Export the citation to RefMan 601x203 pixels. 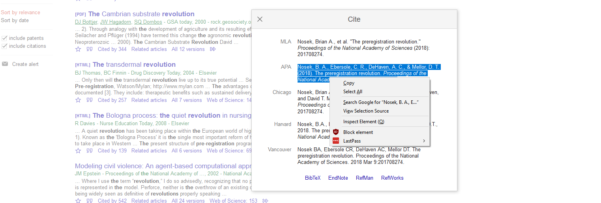[365, 178]
